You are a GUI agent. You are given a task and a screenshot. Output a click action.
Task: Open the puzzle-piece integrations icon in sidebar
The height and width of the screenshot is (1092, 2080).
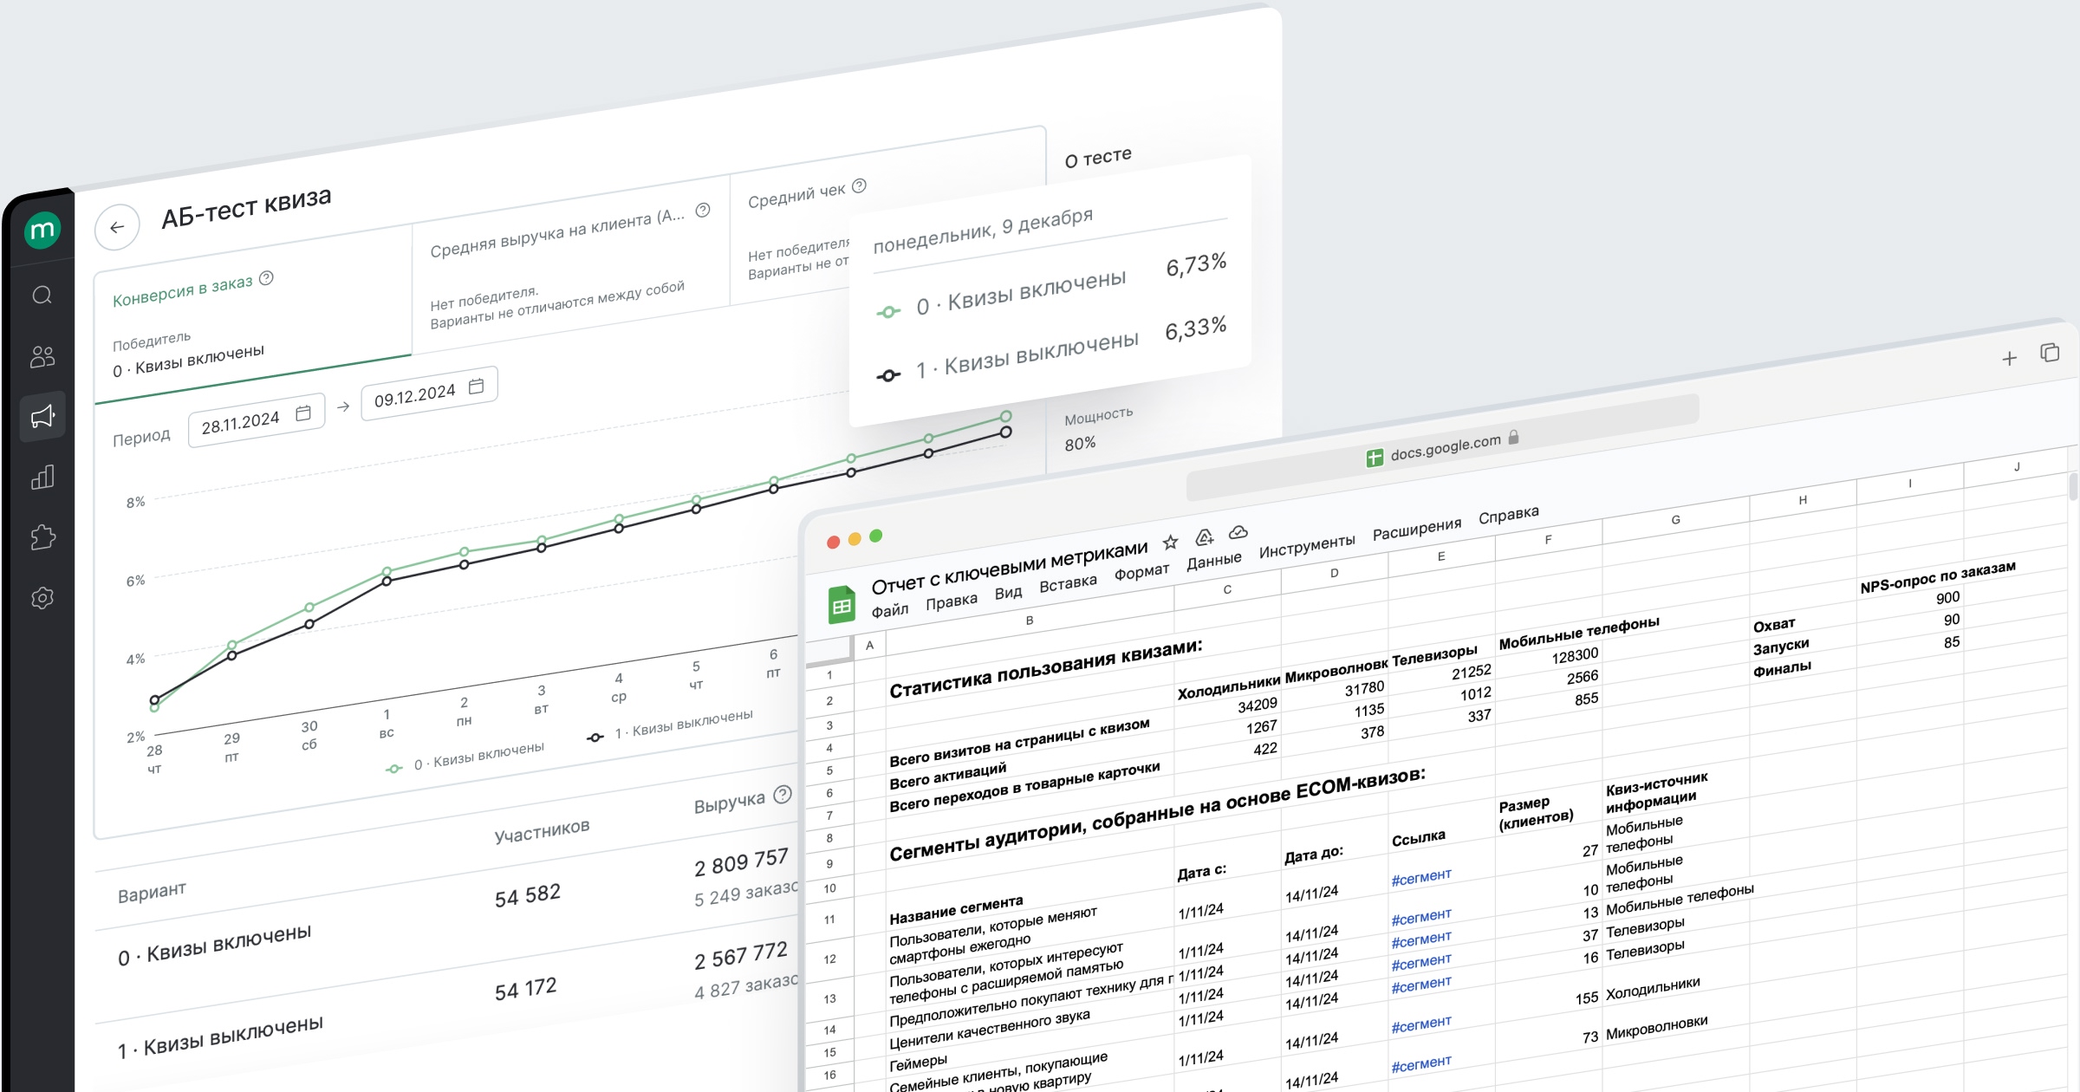42,537
